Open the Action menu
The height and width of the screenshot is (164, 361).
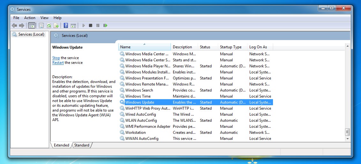coord(30,18)
